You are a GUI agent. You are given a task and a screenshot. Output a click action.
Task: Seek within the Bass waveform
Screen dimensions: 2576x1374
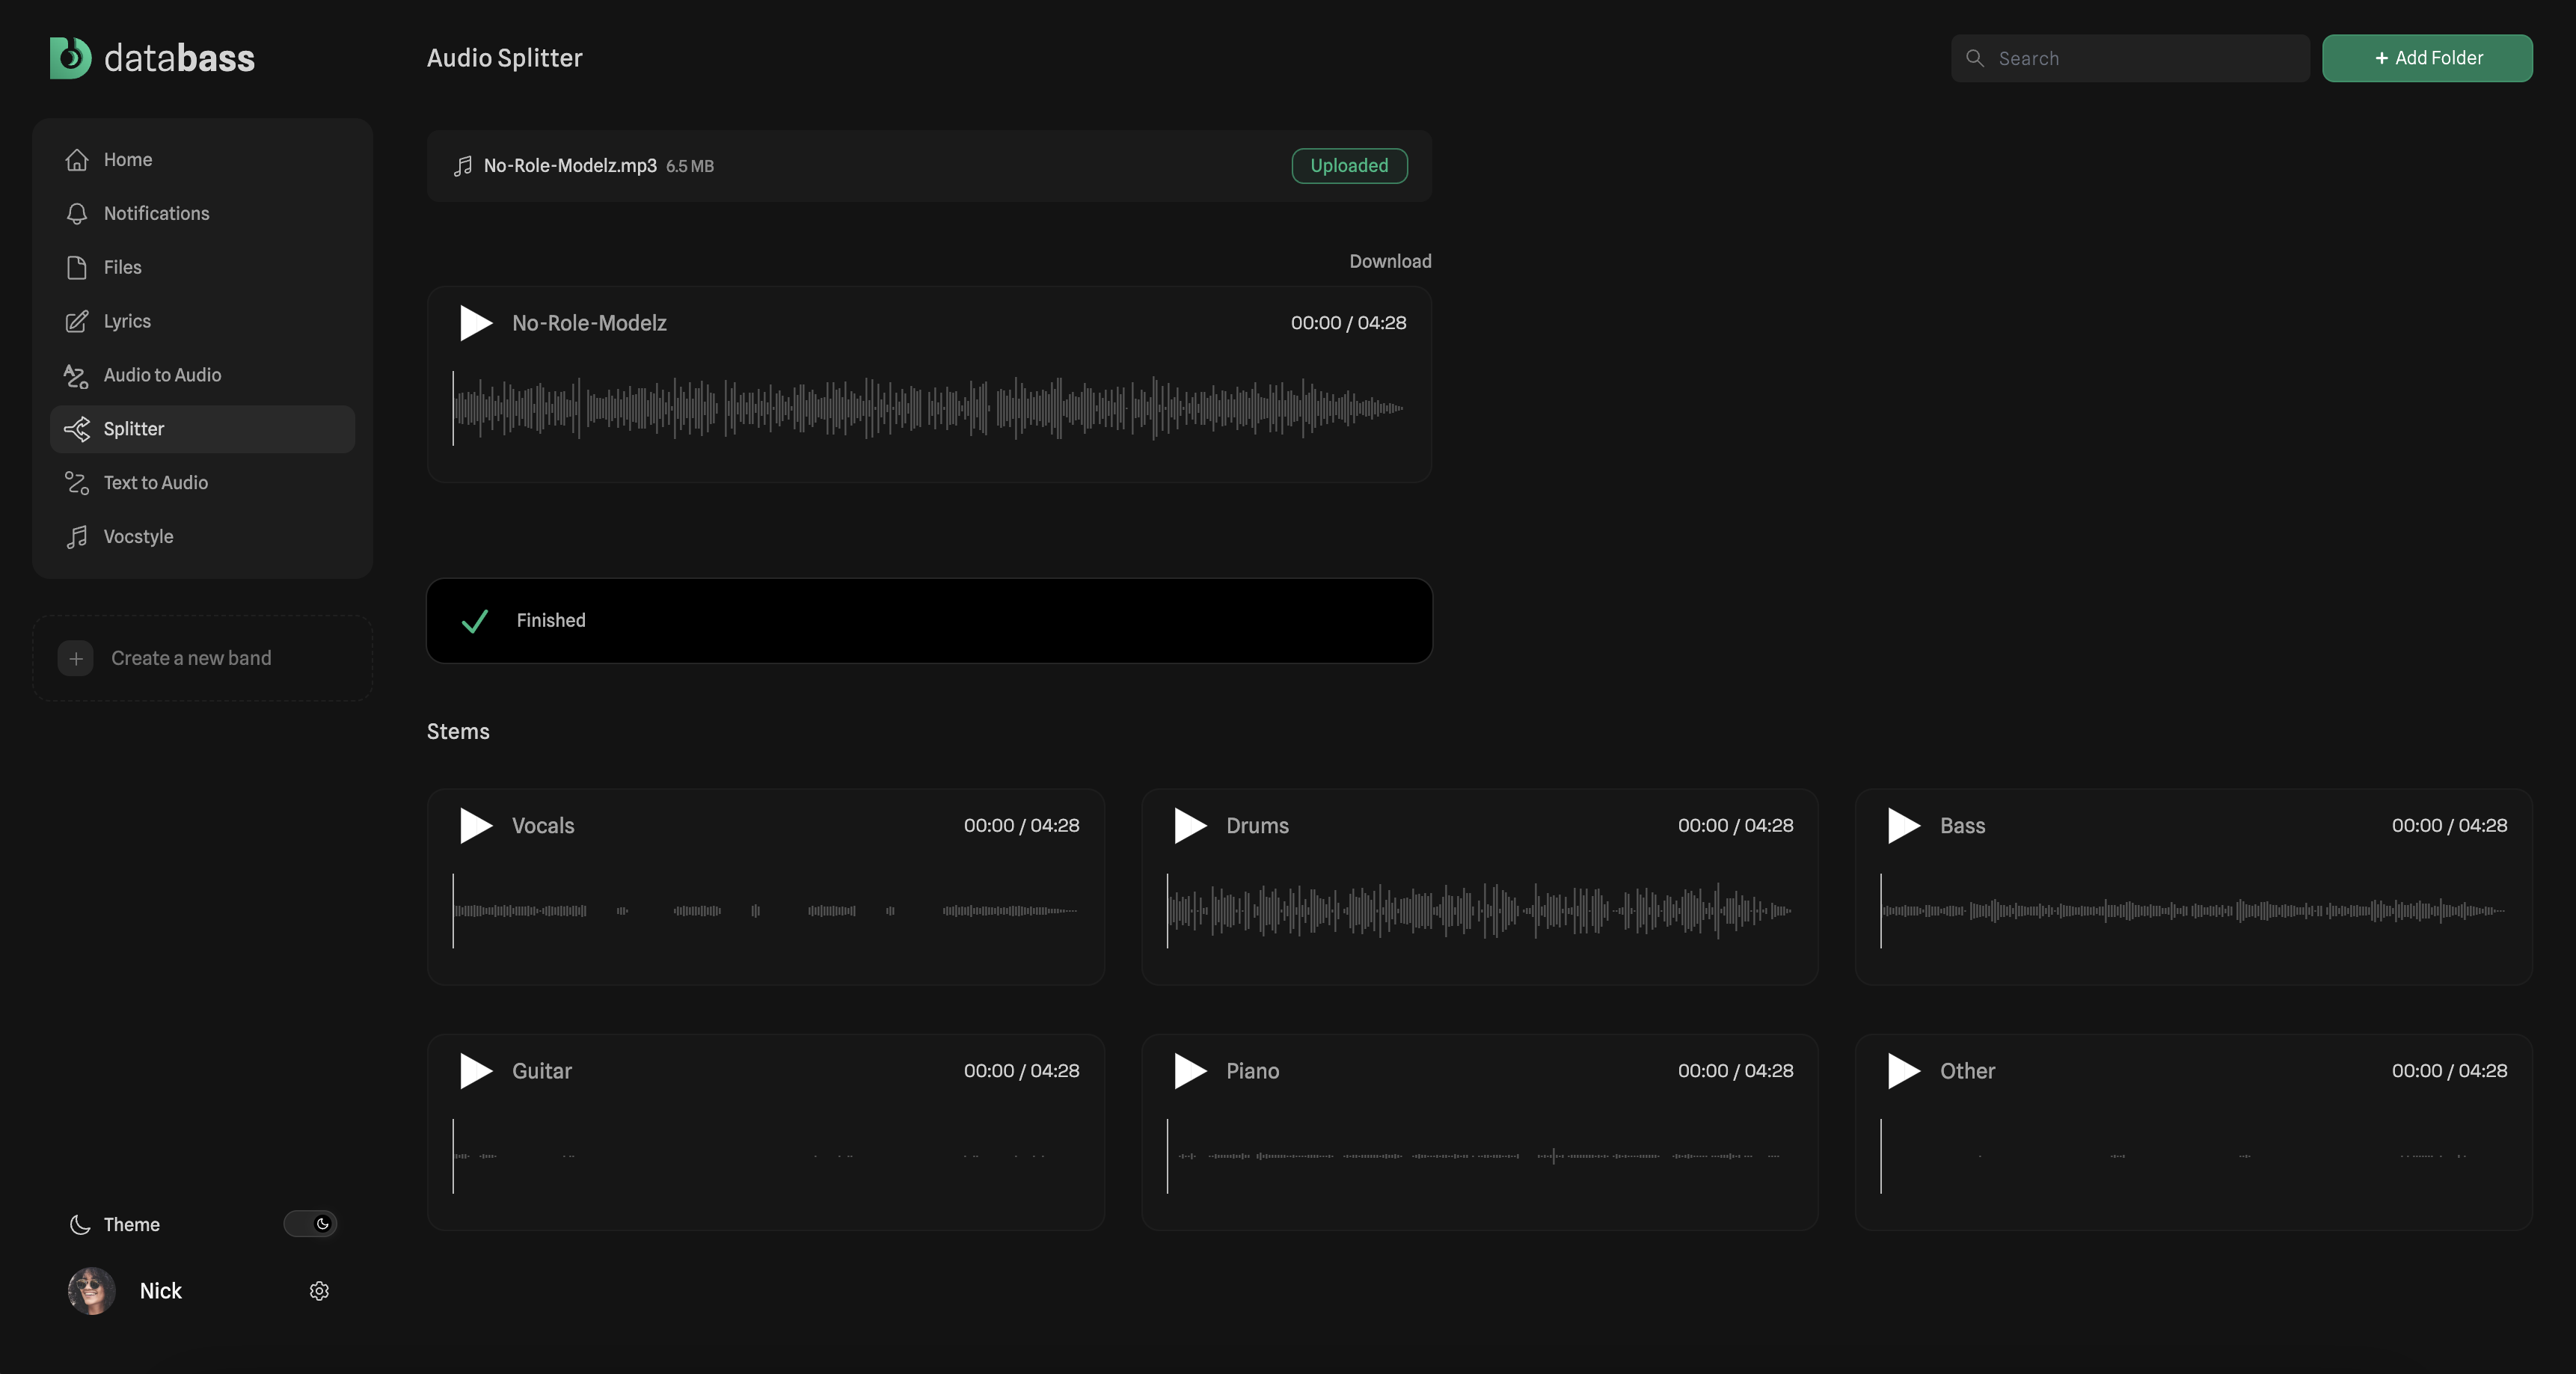[x=2194, y=910]
